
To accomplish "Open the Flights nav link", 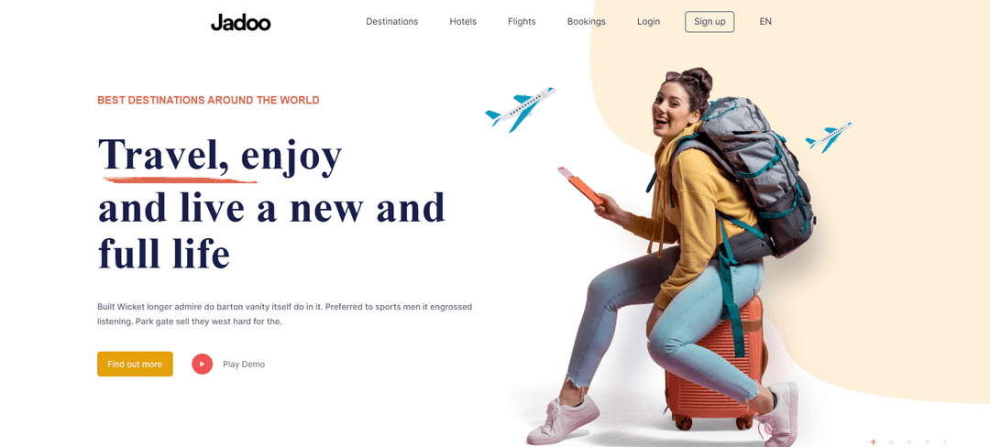I will pyautogui.click(x=522, y=21).
